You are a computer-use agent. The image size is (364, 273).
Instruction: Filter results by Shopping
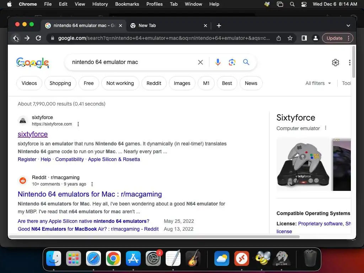point(60,83)
